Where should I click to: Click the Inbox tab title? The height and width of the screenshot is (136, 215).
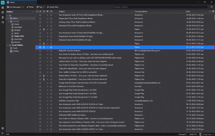pyautogui.click(x=12, y=2)
